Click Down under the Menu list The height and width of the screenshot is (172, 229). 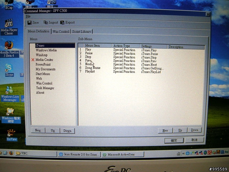point(67,131)
